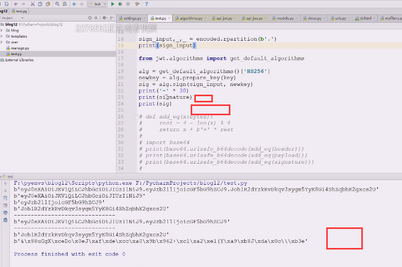Screen dimensions: 402x267
Task: Click the Undo arrow icon
Action: click(16, 4)
